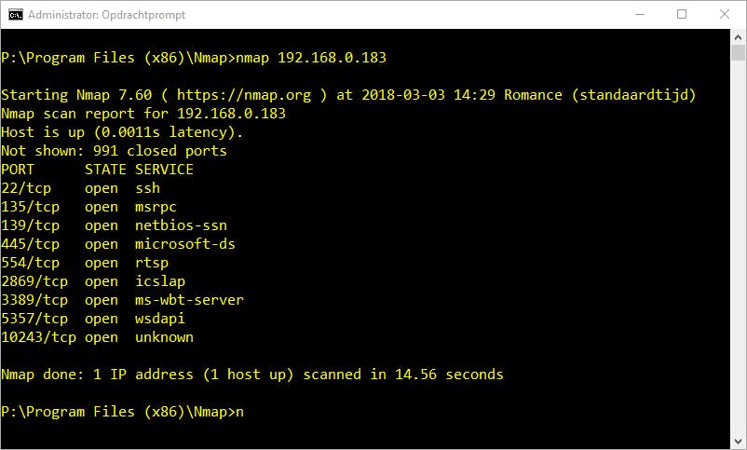The width and height of the screenshot is (747, 450).
Task: Click the 'microsoft-ds' service name
Action: tap(184, 244)
